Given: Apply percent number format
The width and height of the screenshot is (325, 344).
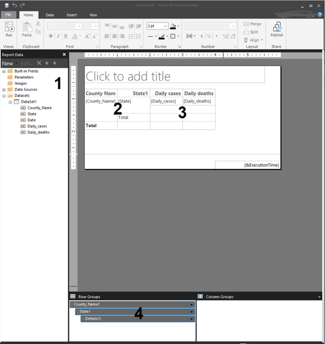Looking at the screenshot, I should (x=209, y=36).
